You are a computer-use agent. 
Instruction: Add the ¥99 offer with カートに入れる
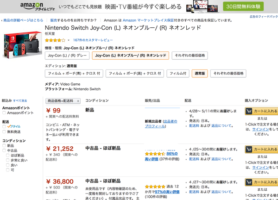pos(261,111)
